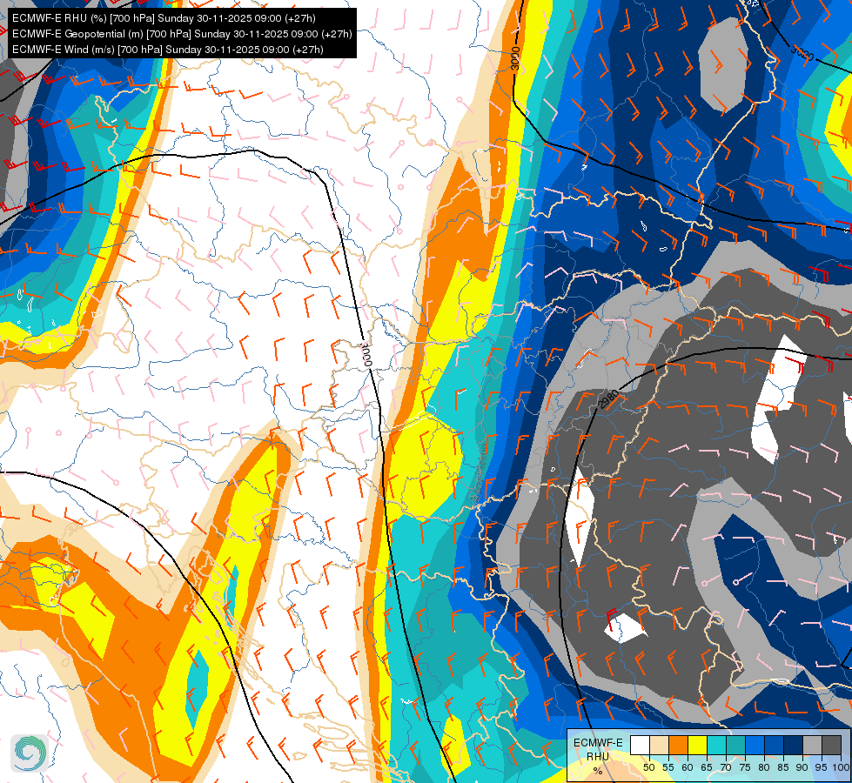Click the 80 tick label on legend
Image resolution: width=852 pixels, height=783 pixels.
pyautogui.click(x=764, y=767)
